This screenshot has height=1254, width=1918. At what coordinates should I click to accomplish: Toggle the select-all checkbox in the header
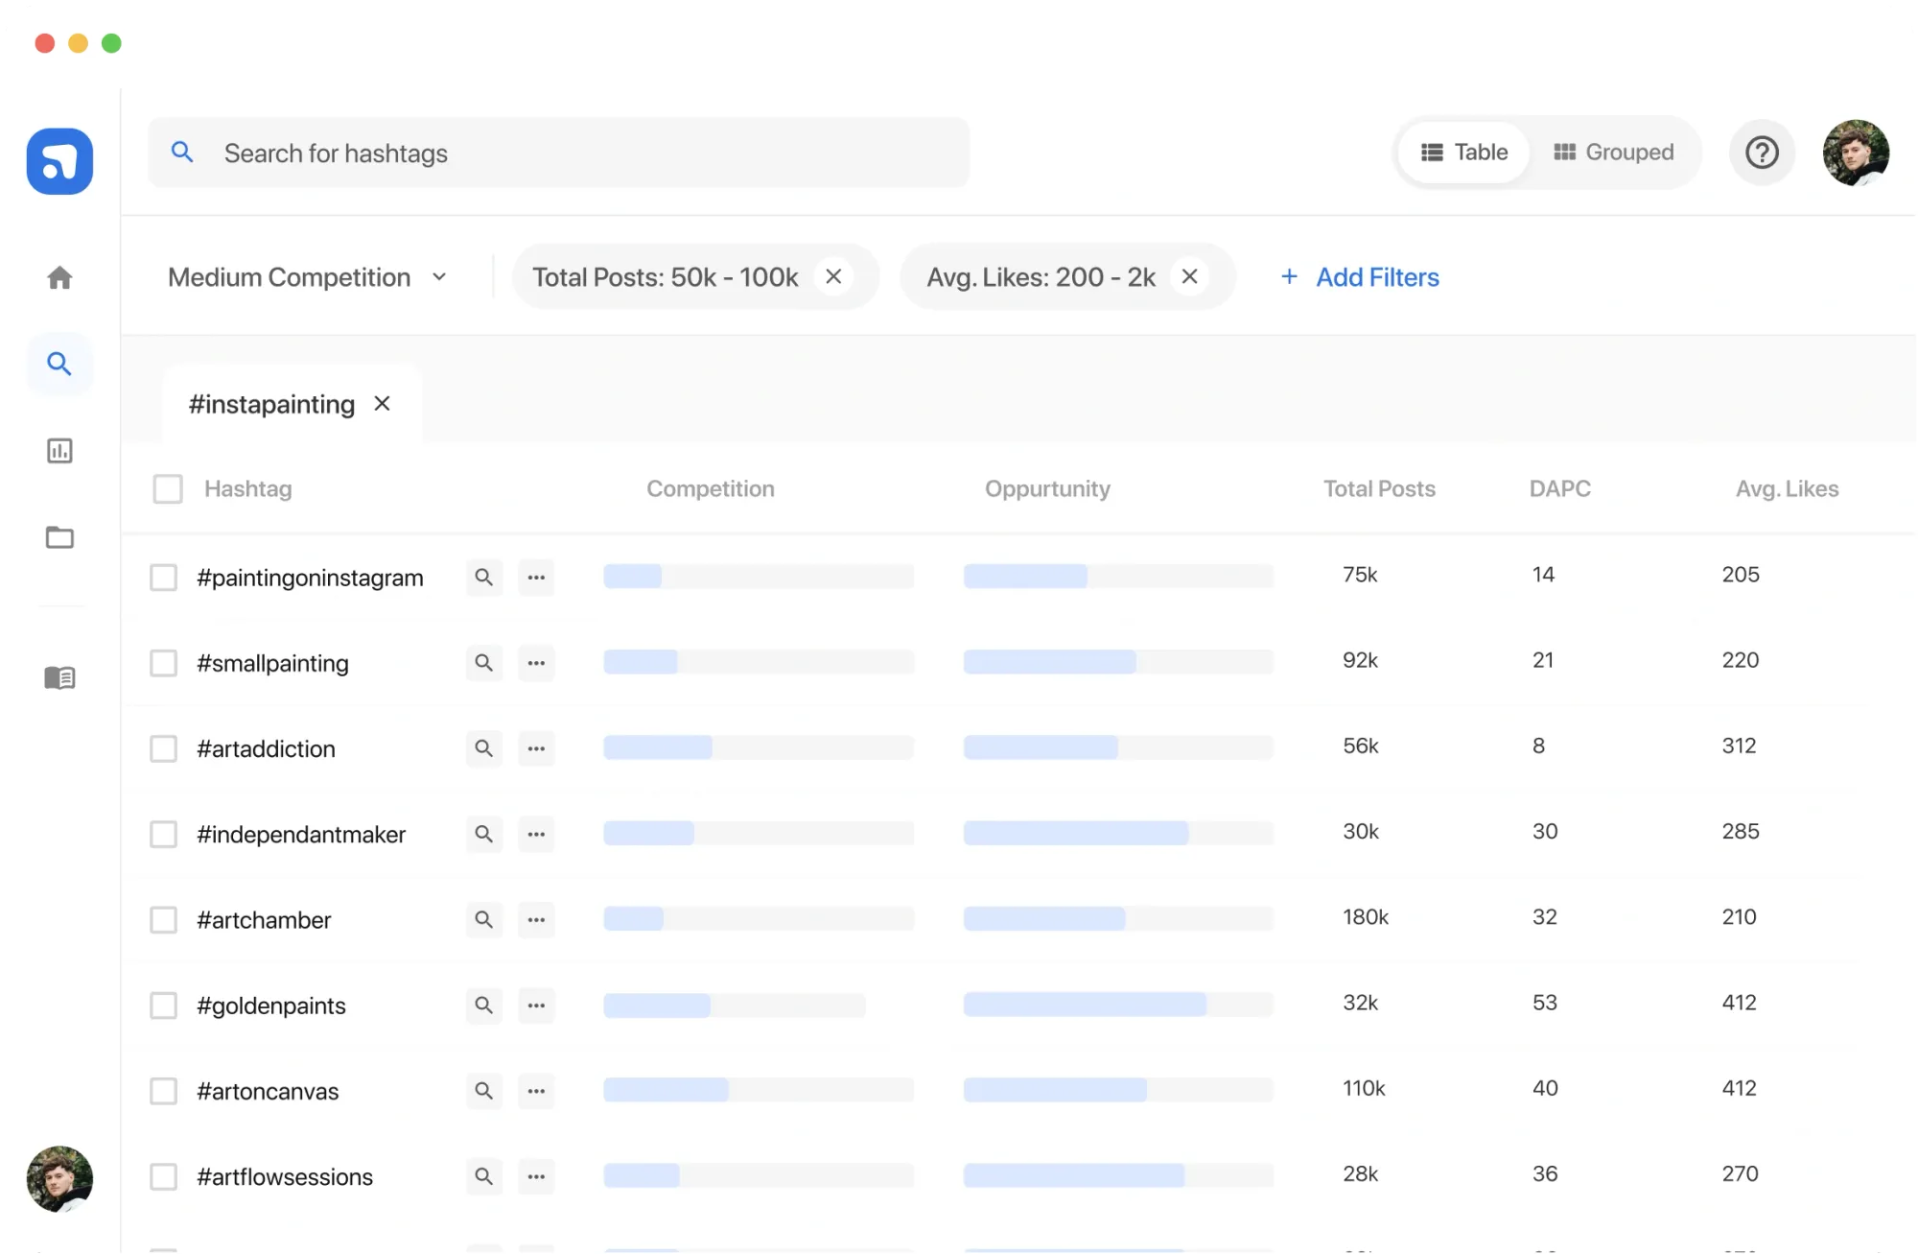click(167, 488)
